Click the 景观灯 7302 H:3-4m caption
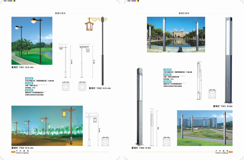The image size is (244, 160). point(100,88)
